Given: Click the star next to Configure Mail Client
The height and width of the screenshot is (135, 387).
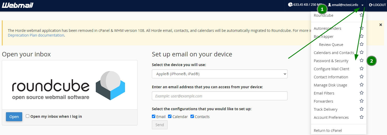Looking at the screenshot, I should pos(361,69).
